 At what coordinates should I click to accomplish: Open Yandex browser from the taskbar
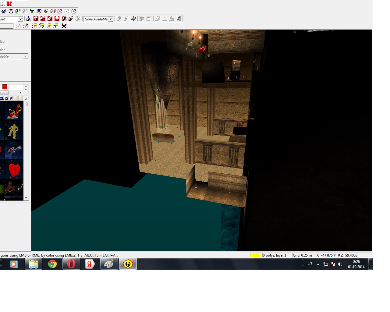point(90,264)
